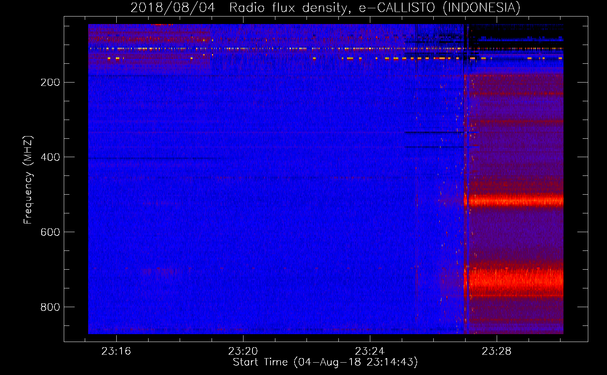Click the 600 frequency tick label

click(50, 232)
